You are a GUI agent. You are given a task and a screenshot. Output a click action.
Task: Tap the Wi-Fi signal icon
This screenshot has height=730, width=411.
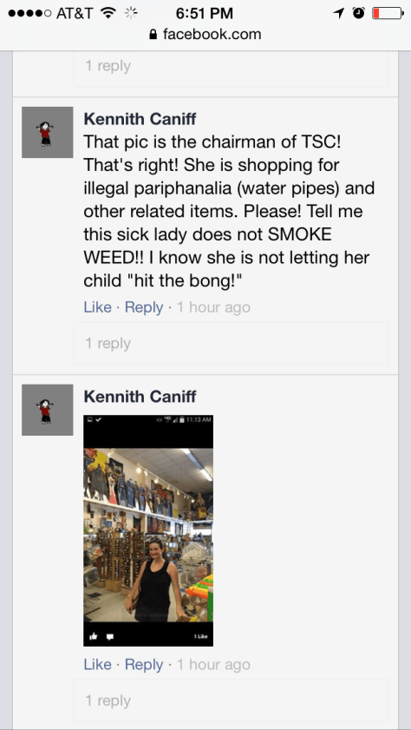click(108, 14)
